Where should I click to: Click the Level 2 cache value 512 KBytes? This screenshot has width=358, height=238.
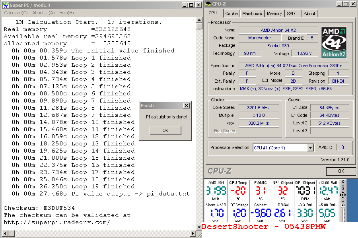(x=329, y=123)
